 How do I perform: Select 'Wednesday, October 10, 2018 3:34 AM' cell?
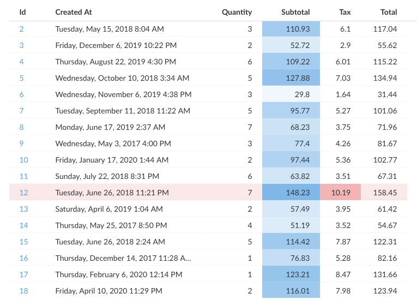click(124, 78)
